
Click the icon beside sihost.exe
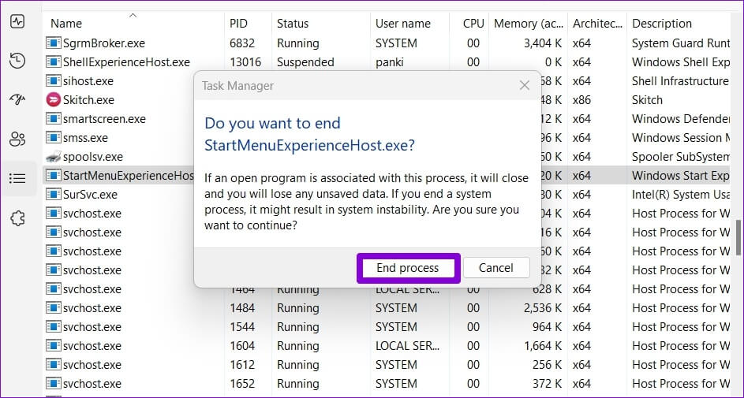tap(54, 81)
